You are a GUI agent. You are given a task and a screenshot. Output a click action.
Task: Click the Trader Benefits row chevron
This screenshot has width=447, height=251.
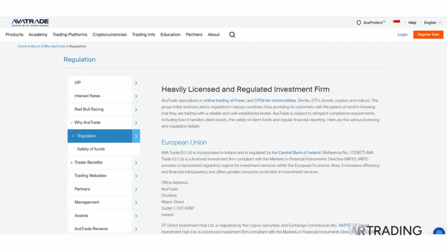pyautogui.click(x=136, y=163)
